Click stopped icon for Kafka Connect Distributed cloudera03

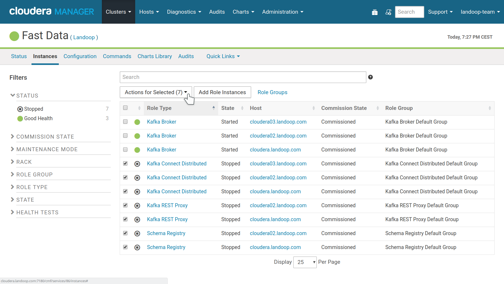[x=137, y=164]
